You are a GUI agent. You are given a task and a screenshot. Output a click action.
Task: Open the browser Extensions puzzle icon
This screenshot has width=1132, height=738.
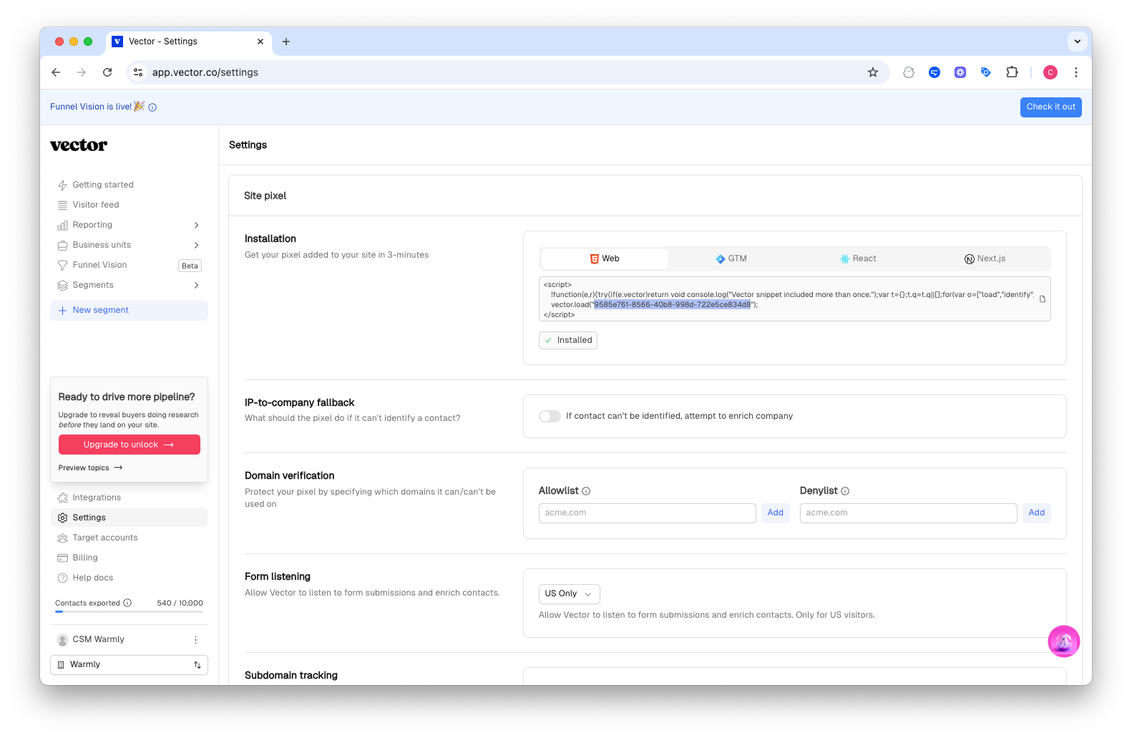1012,72
